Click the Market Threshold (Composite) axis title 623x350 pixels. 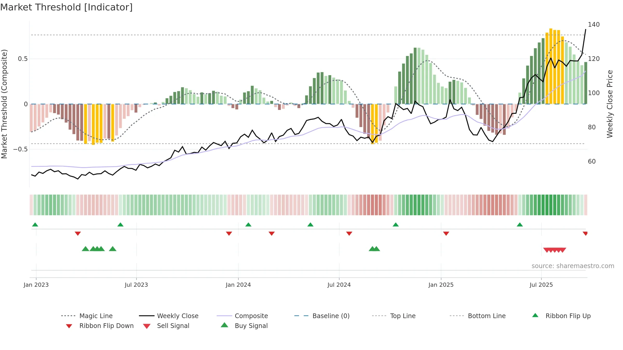pos(4,104)
